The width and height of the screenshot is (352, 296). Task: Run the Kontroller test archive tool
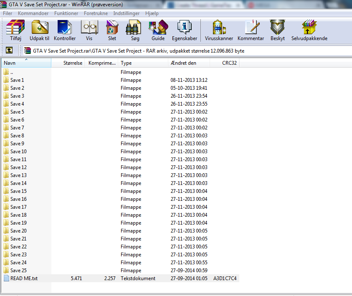(65, 27)
